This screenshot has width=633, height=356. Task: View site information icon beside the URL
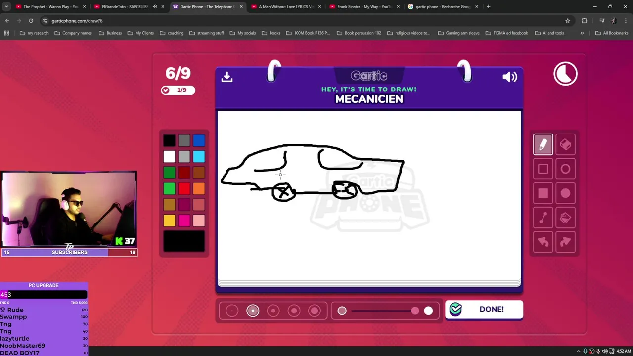point(45,21)
